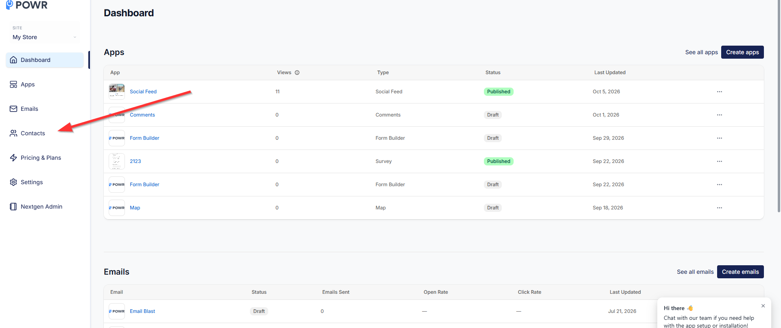781x328 pixels.
Task: Open more options for Social Feed row
Action: pos(720,92)
